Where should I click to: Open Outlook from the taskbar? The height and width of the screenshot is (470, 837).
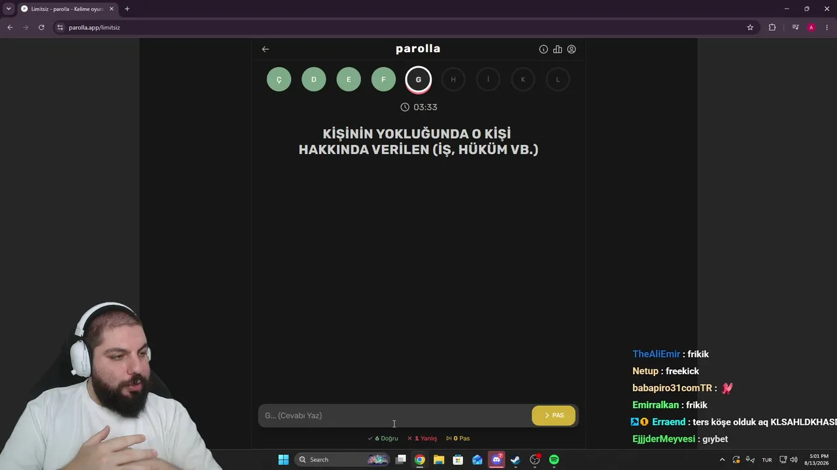[x=477, y=460]
